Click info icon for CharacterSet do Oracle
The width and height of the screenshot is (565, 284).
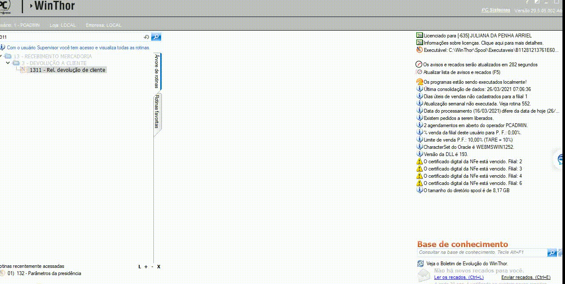(x=420, y=147)
